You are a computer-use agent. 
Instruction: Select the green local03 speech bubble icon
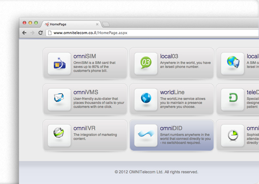146,63
